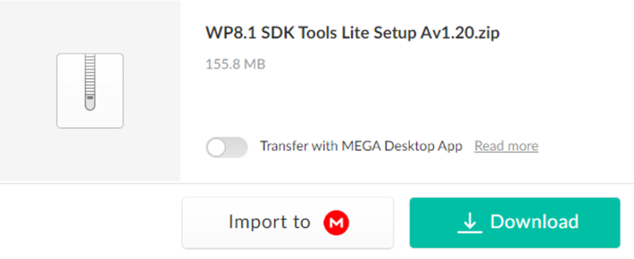This screenshot has height=259, width=634.
Task: Click the white knob of the transfer switch
Action: (217, 148)
